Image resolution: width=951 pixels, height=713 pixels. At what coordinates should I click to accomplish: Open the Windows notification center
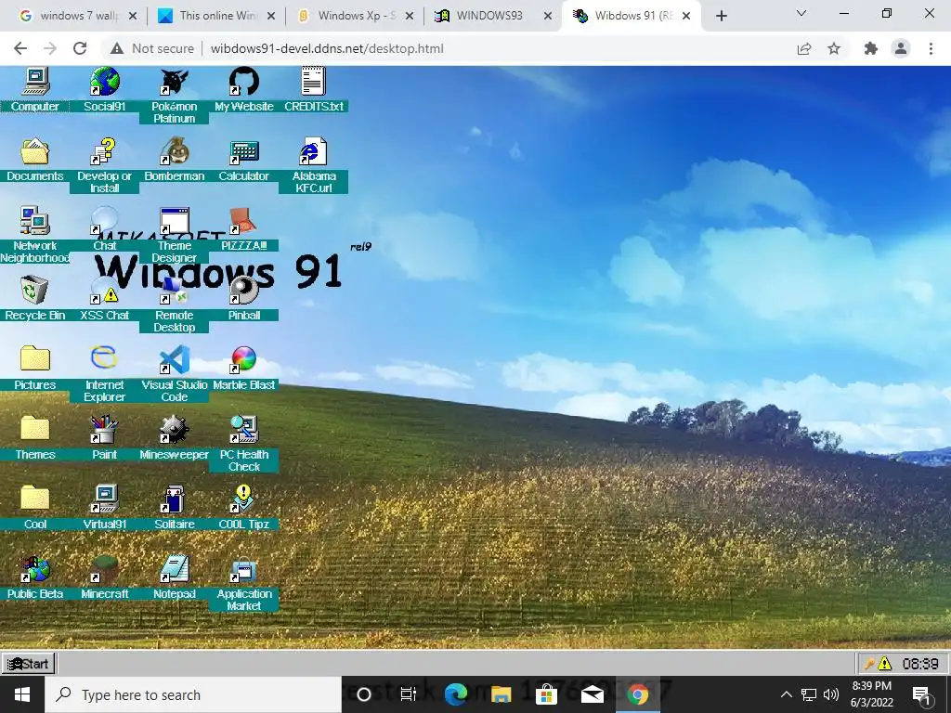point(921,694)
